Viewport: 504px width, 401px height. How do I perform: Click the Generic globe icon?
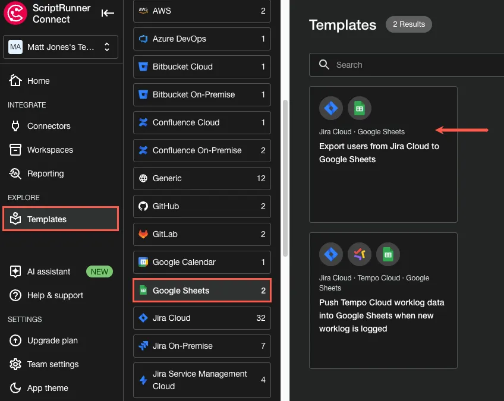(x=143, y=178)
